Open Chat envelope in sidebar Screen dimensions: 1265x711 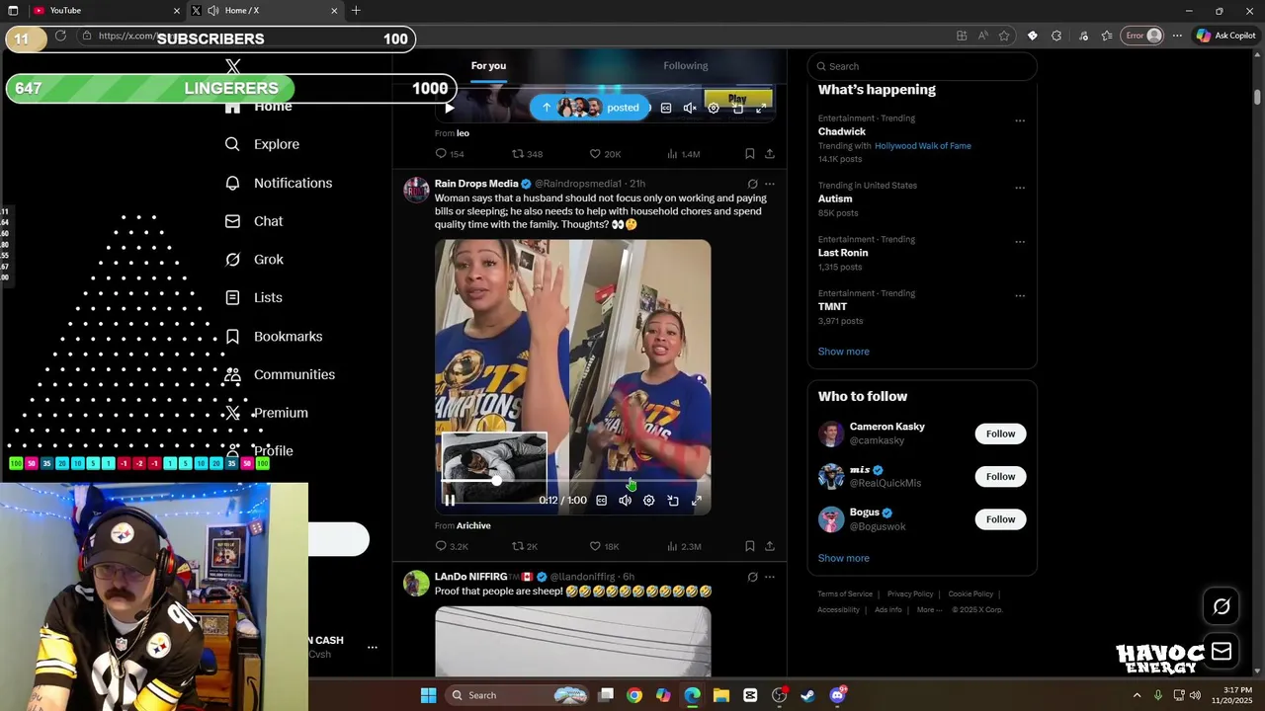[253, 221]
